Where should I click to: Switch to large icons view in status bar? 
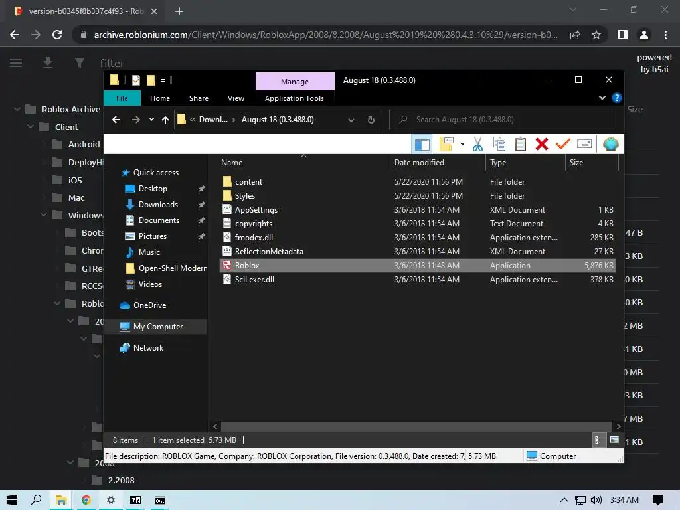[x=614, y=440]
